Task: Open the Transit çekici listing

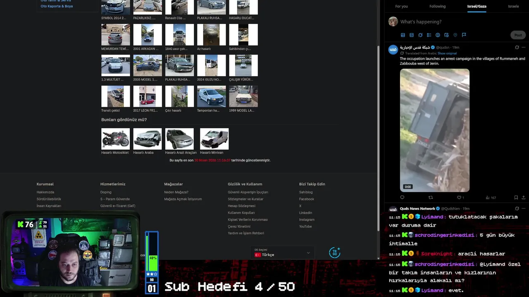Action: 115,96
